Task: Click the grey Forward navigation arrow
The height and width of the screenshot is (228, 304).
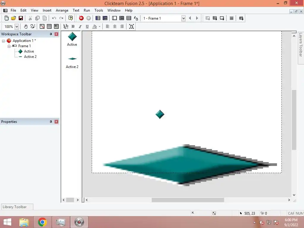Action: pos(88,18)
